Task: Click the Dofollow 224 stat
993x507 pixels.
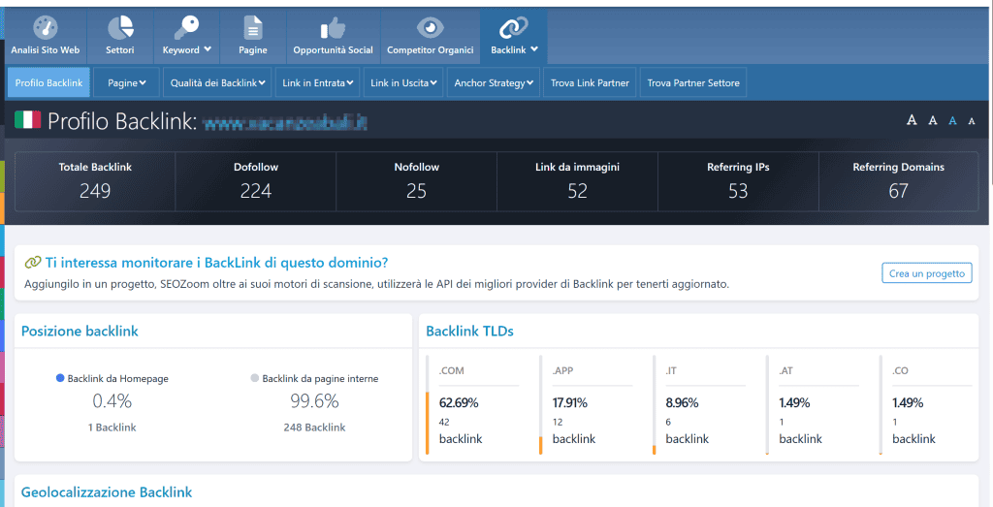Action: coord(256,181)
